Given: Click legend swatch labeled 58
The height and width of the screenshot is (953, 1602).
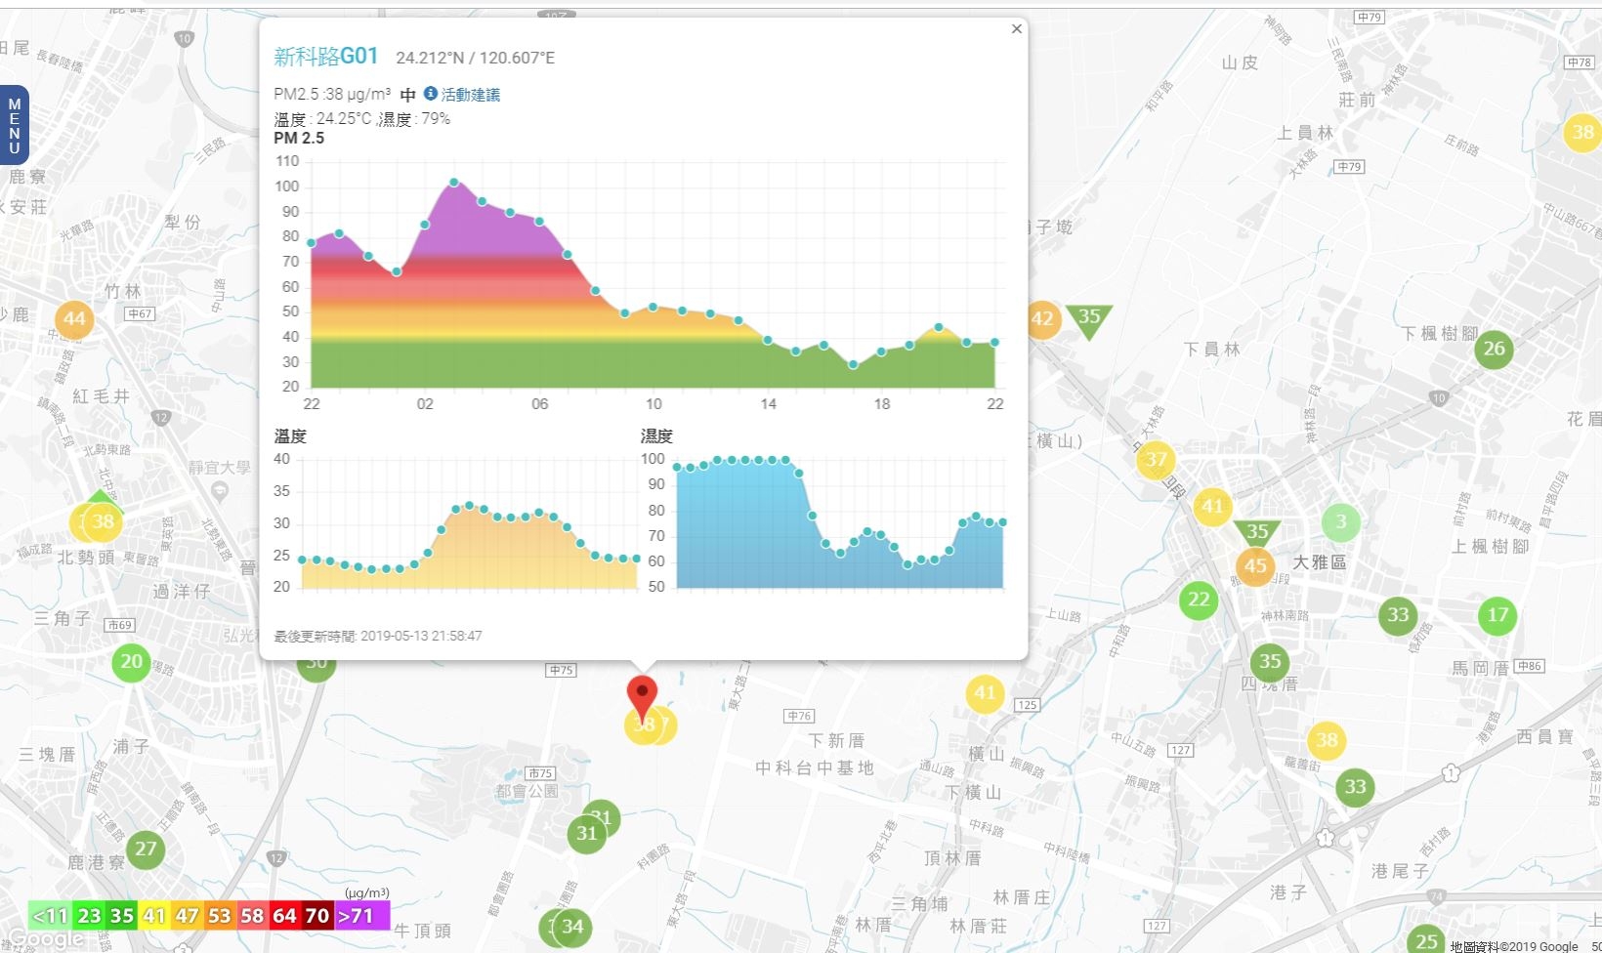Looking at the screenshot, I should coord(252,916).
